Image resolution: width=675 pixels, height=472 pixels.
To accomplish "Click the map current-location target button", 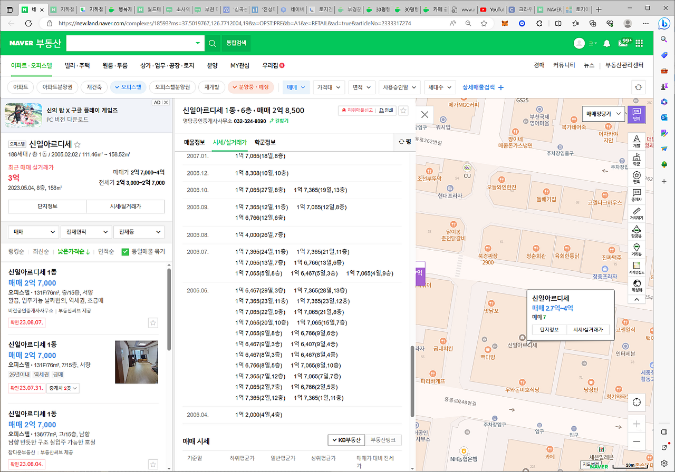I will [637, 402].
